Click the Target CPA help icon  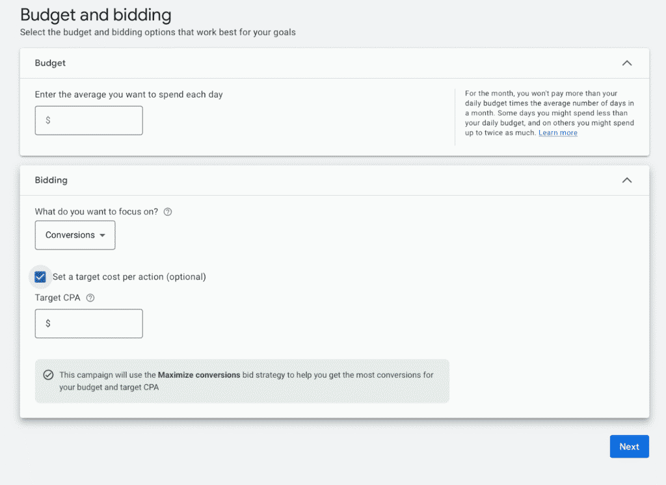(90, 297)
